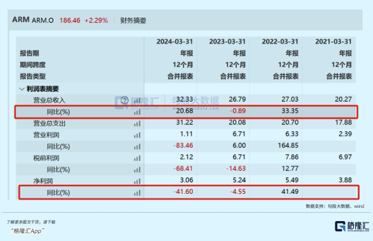Select net profit value 5.24
This screenshot has width=373, height=241.
pyautogui.click(x=239, y=180)
